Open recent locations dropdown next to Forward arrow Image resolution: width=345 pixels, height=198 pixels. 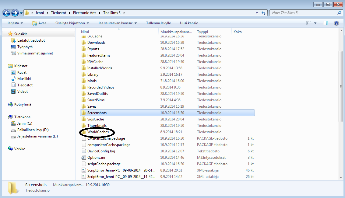pos(21,13)
